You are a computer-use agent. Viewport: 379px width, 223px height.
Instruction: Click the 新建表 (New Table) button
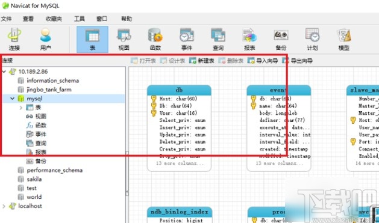coord(202,61)
